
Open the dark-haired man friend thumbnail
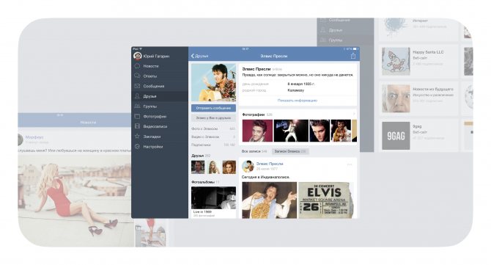pyautogui.click(x=198, y=167)
